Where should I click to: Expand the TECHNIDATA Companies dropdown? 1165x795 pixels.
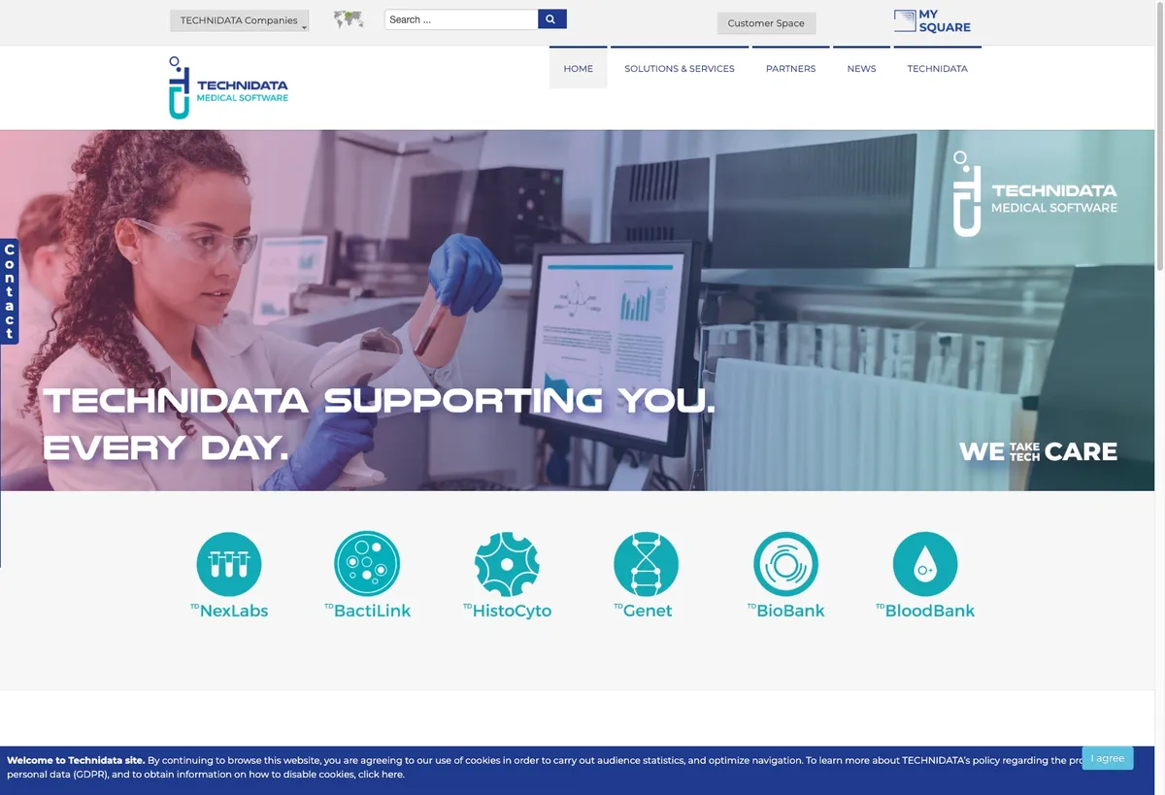(239, 20)
